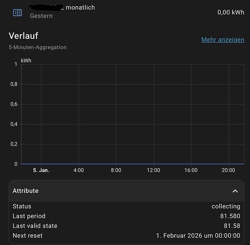The image size is (250, 245).
Task: Click the 16:00 time axis label
Action: click(191, 170)
